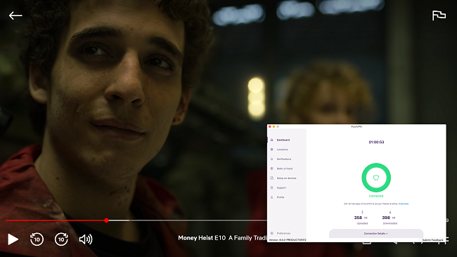Click the connection timer reading in PureVPN

[x=376, y=142]
